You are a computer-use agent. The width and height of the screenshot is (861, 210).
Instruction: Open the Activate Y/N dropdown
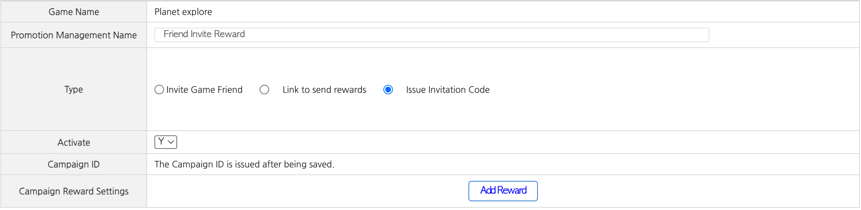tap(165, 142)
